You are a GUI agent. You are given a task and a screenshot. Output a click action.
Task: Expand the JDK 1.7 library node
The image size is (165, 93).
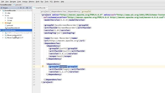click(x=3, y=33)
